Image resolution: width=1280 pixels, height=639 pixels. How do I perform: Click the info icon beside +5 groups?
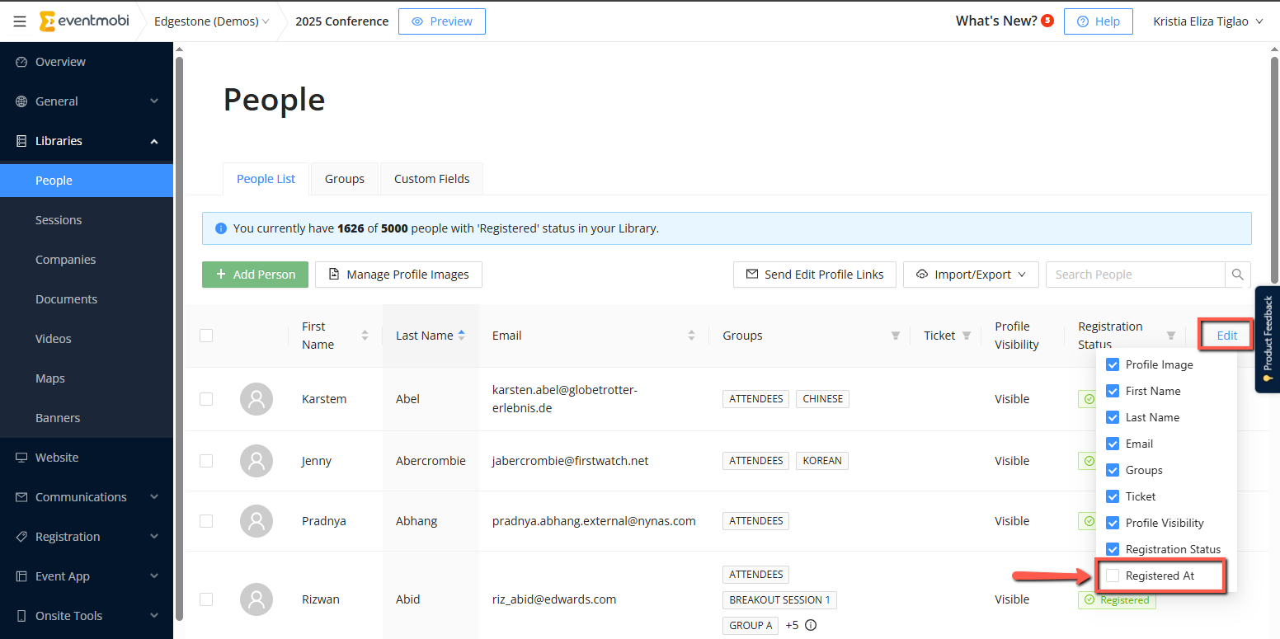point(811,625)
